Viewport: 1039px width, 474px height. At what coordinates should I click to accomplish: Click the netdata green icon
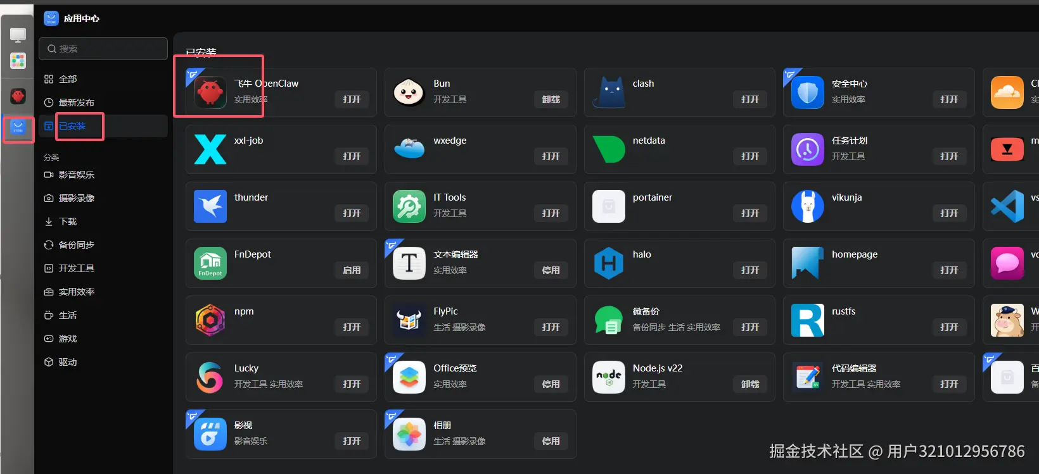pos(608,149)
